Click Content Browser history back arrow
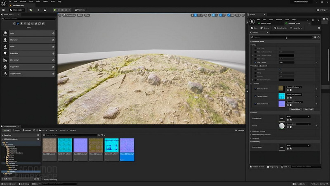330x186 pixels. coord(34,130)
